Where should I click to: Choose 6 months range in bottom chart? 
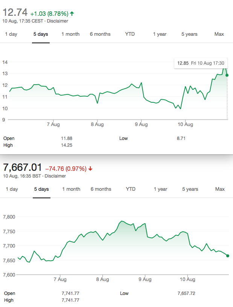coord(101,189)
